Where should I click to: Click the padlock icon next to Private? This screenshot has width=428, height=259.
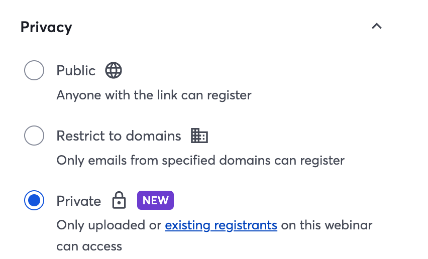click(x=119, y=200)
